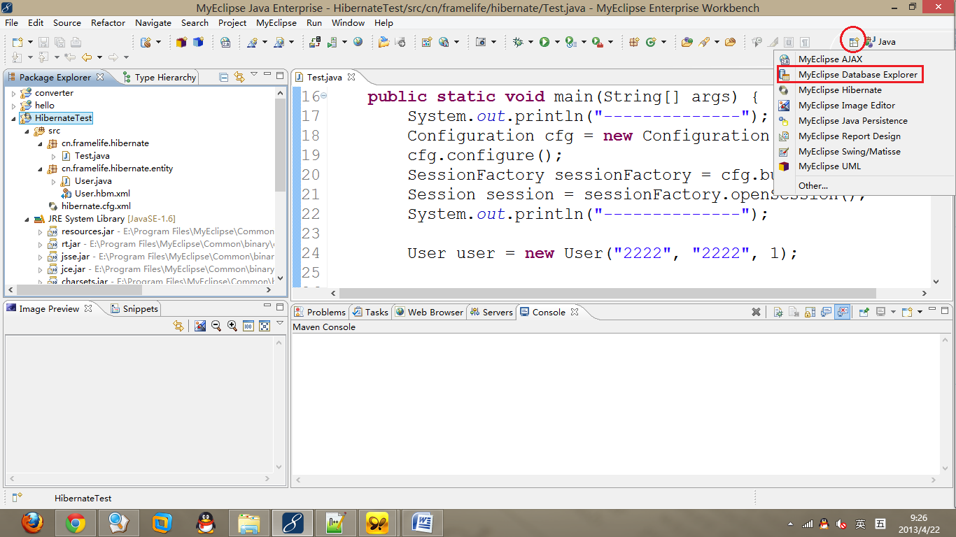Choose Other... in perspective list
This screenshot has width=956, height=537.
point(813,186)
